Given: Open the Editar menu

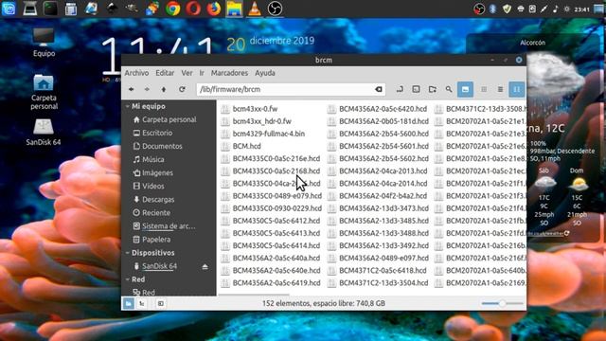Looking at the screenshot, I should pos(165,73).
